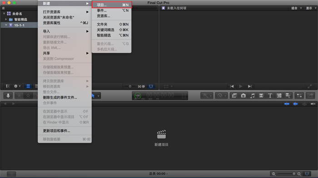Go back in timeline history left arrow

5,104
